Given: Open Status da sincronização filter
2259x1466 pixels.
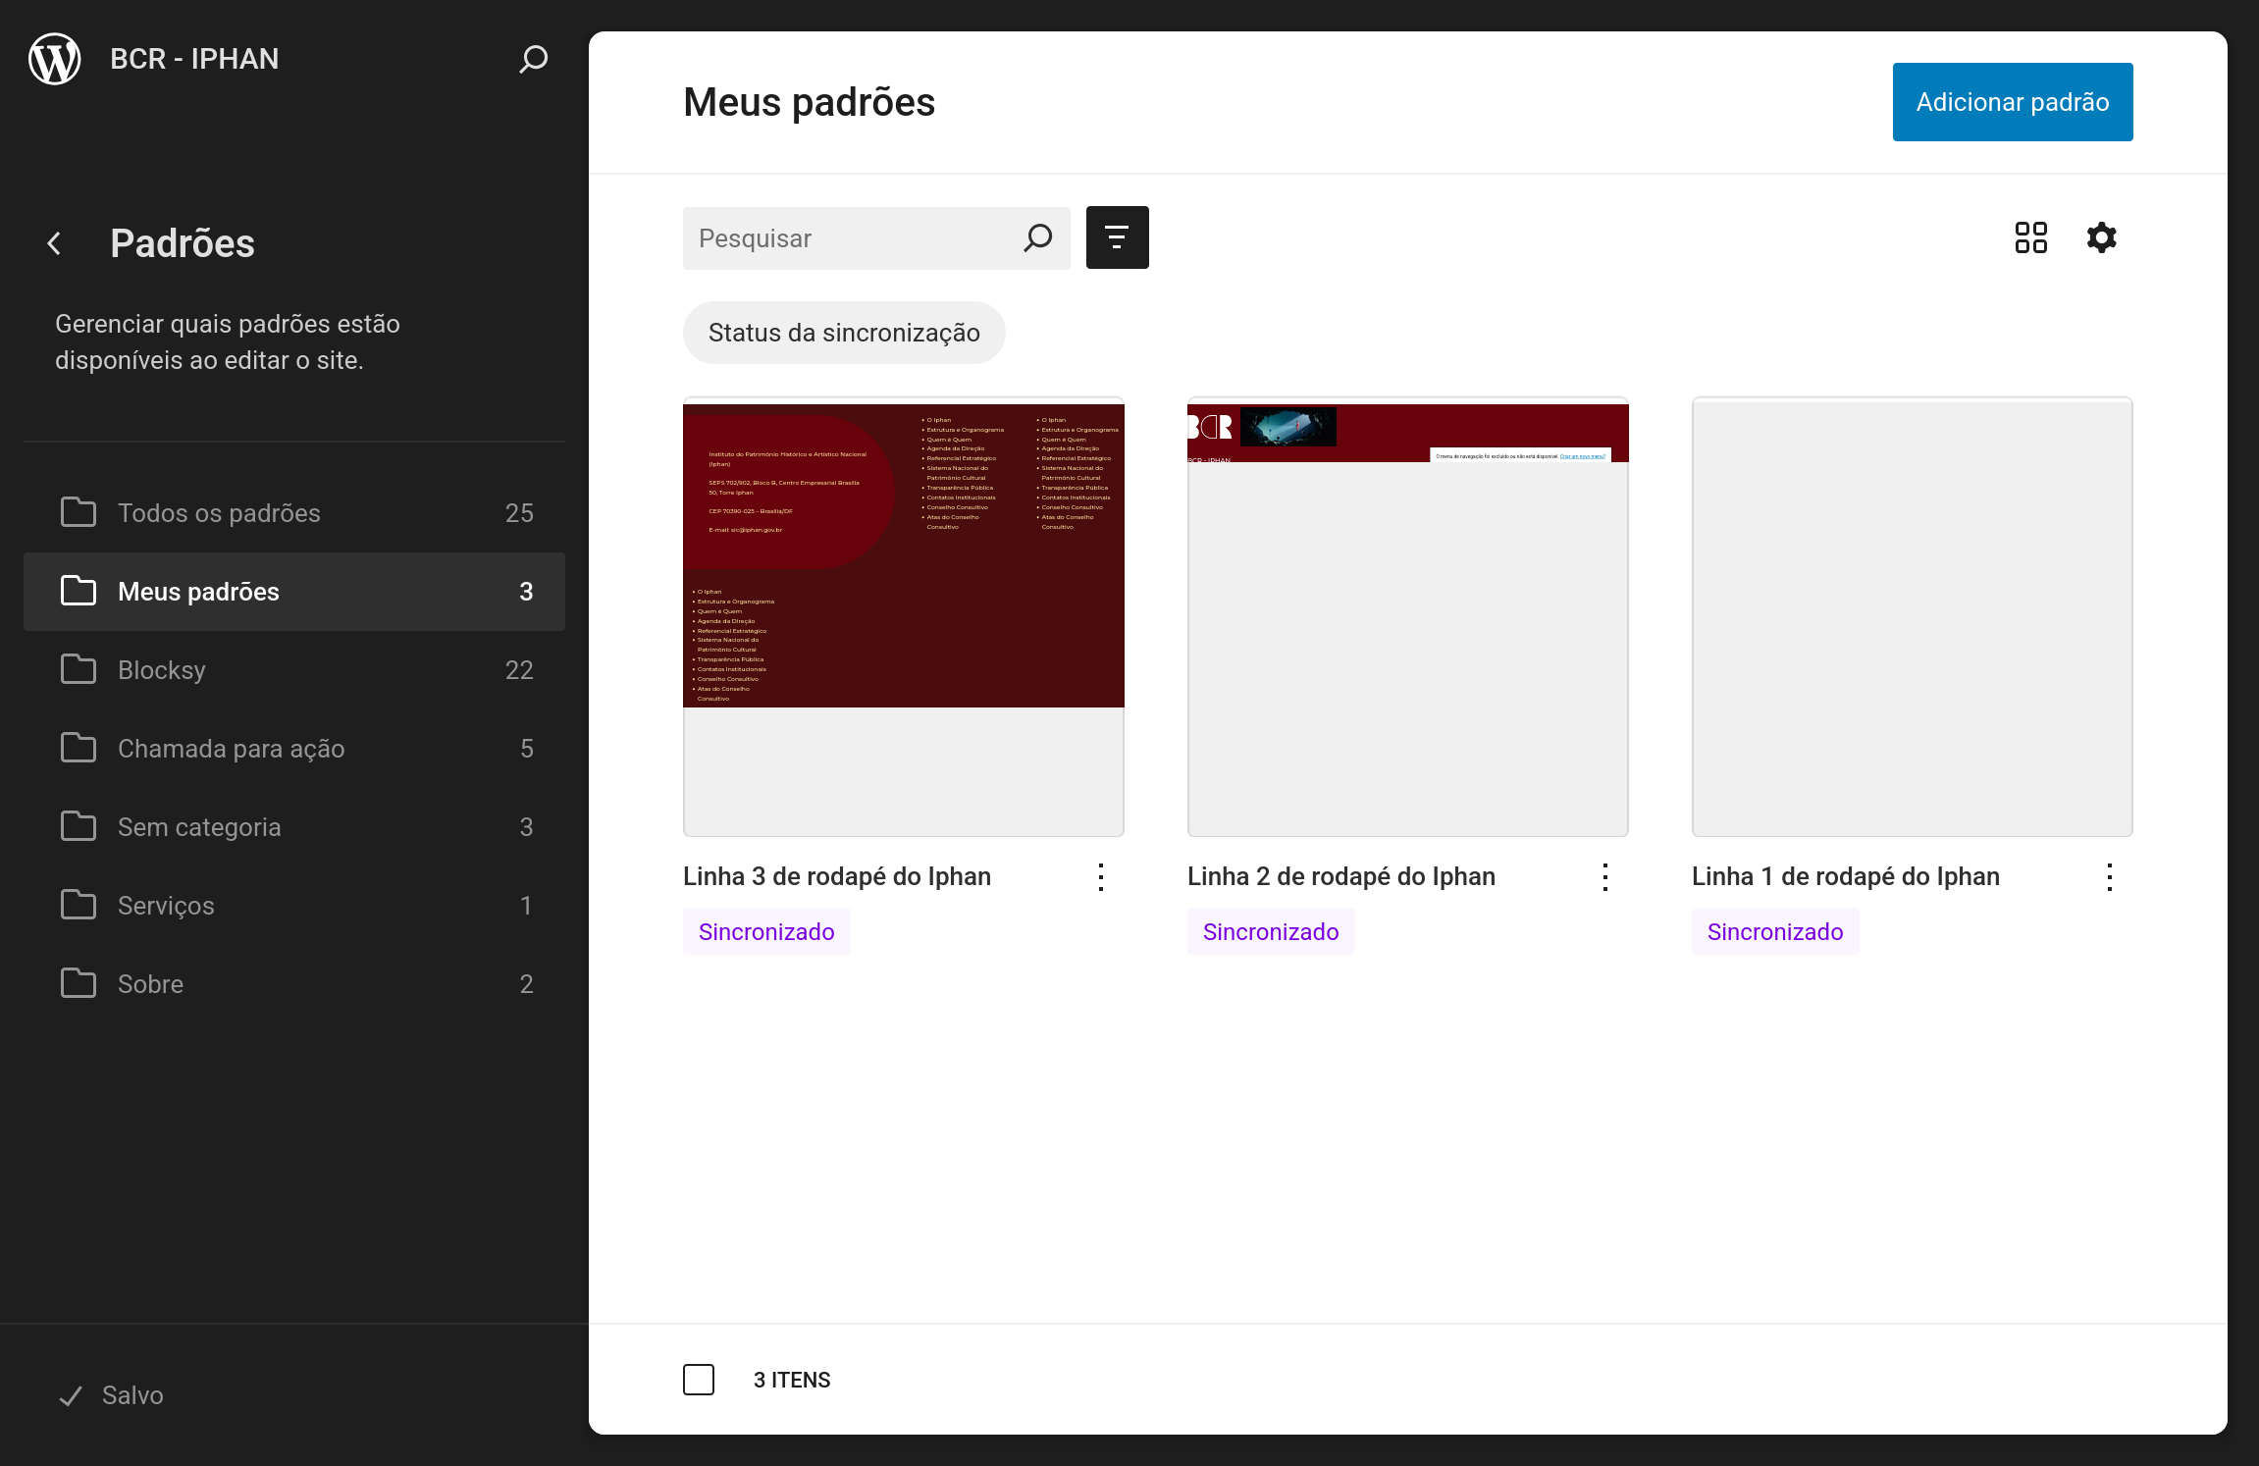Looking at the screenshot, I should tap(844, 333).
